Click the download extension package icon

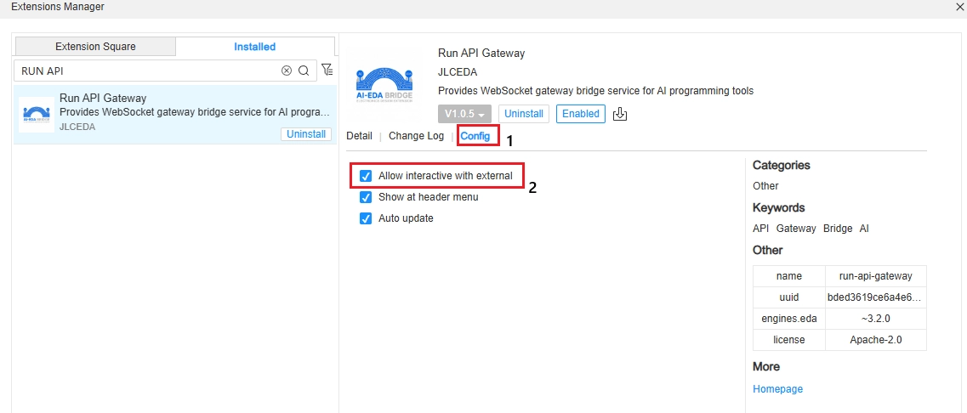click(620, 114)
